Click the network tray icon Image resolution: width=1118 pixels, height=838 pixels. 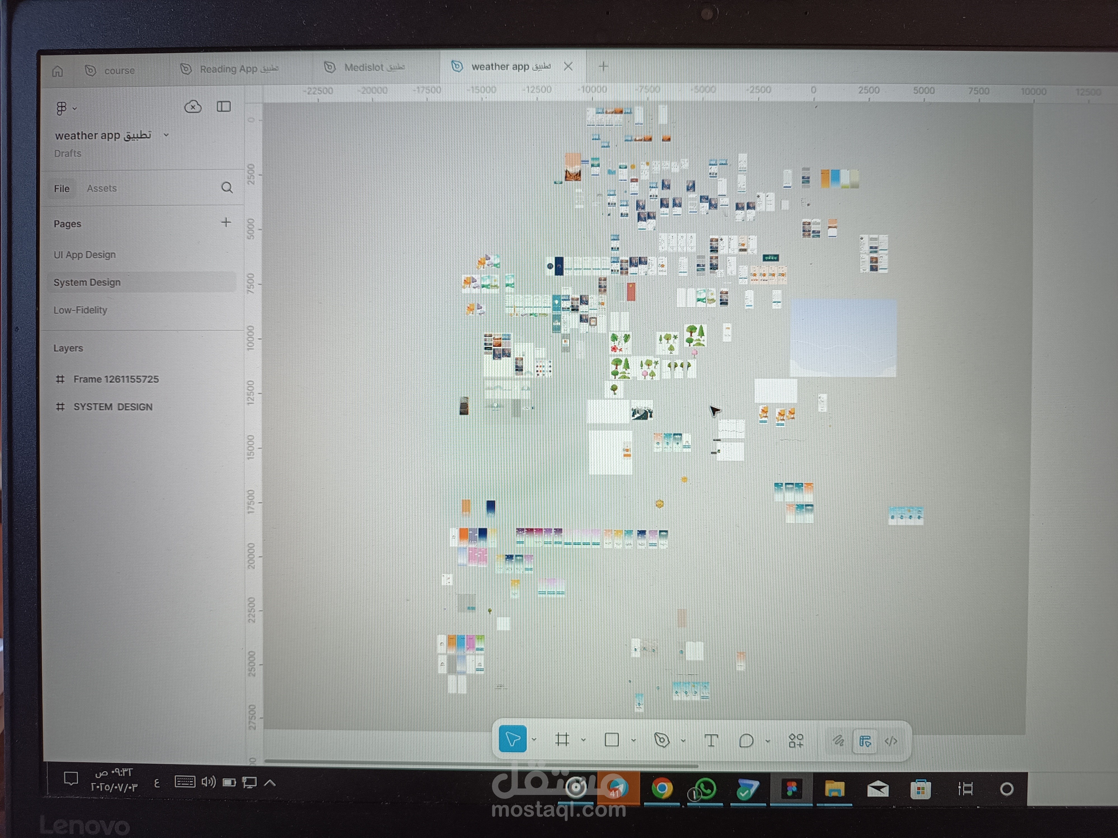click(x=250, y=782)
